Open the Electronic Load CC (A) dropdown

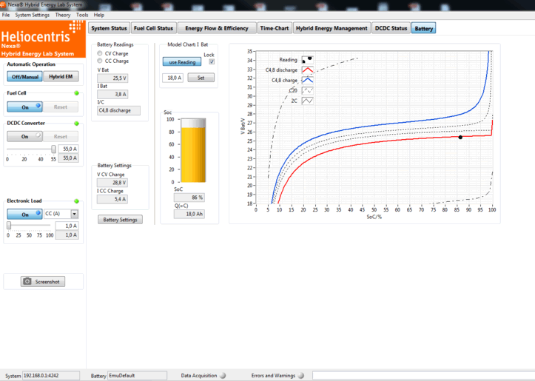coord(74,214)
